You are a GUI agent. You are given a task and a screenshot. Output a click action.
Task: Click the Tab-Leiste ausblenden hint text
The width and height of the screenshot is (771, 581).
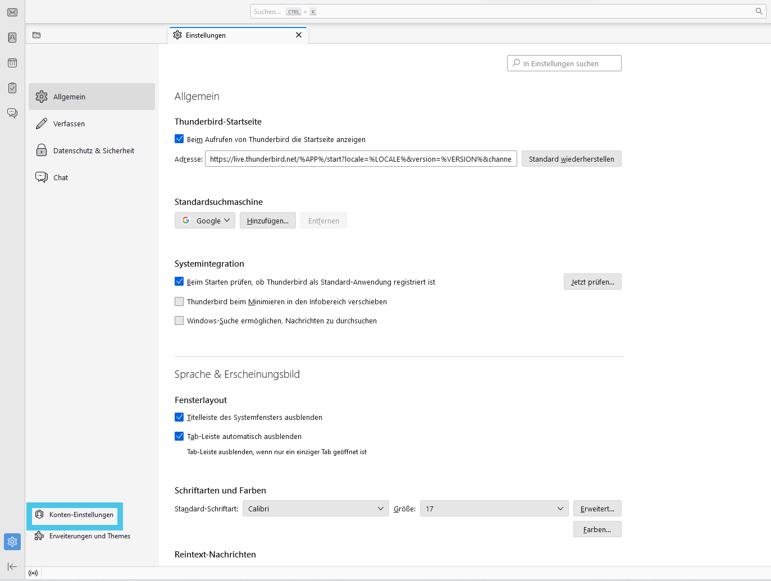[x=277, y=452]
